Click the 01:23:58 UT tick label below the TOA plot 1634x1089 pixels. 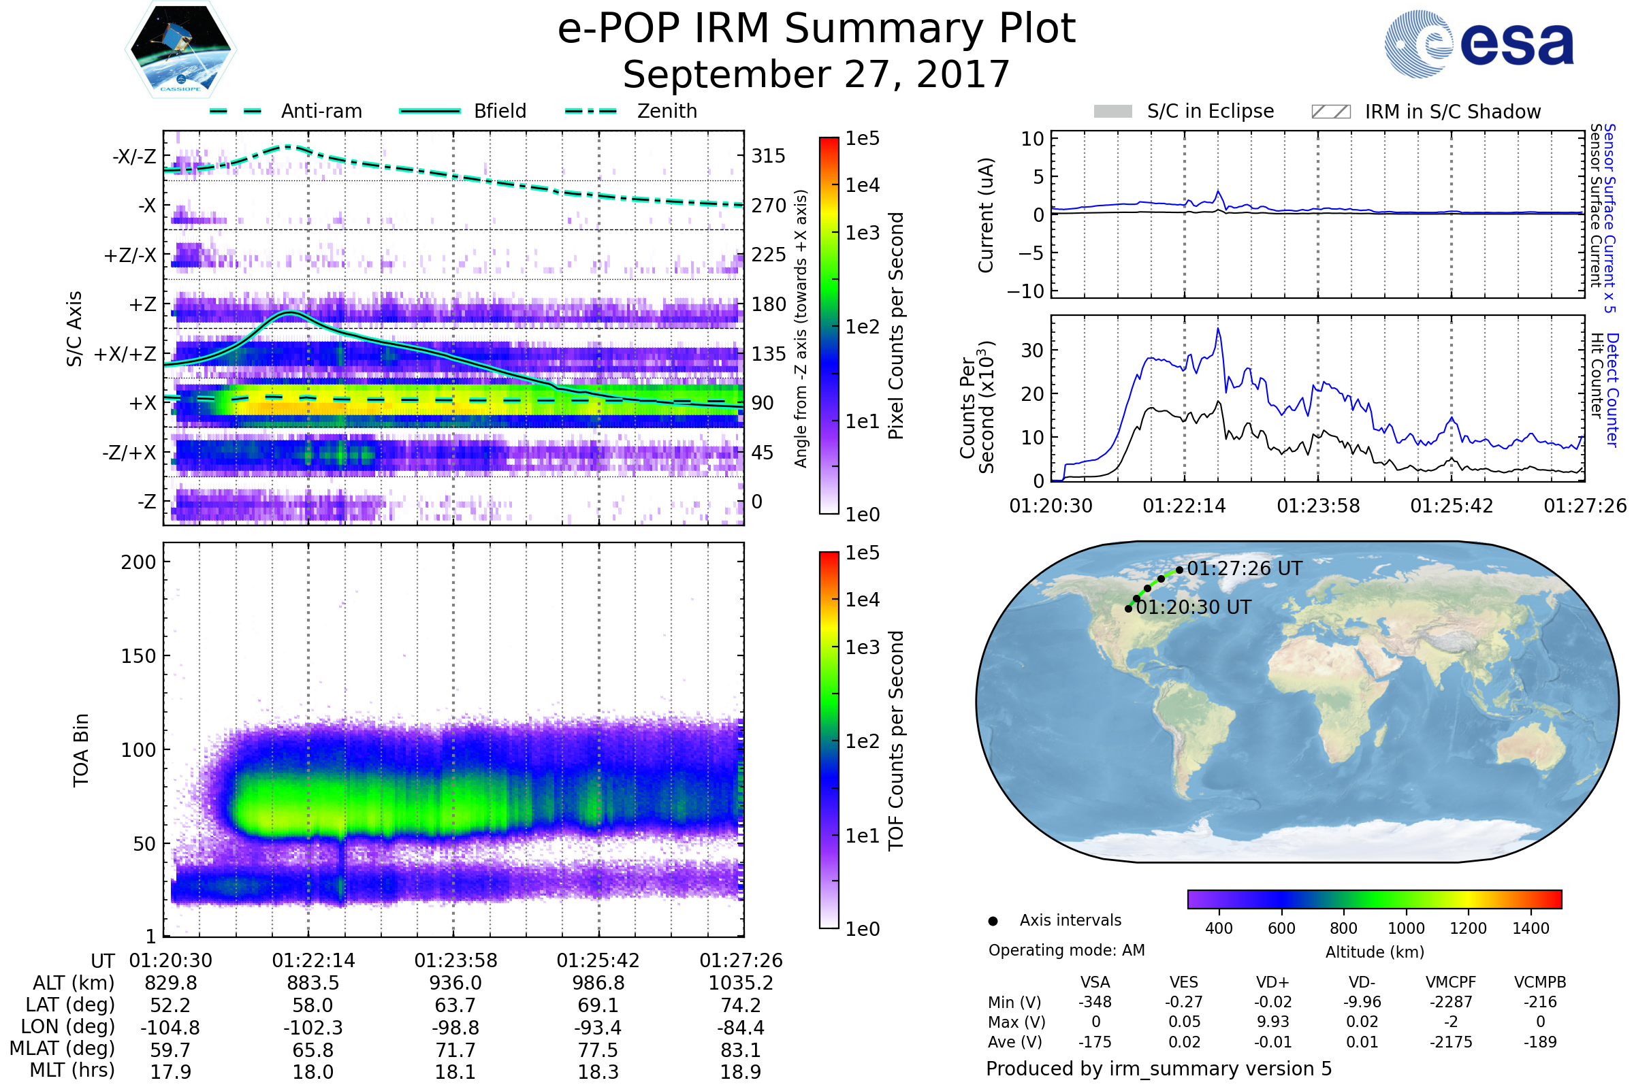[455, 960]
